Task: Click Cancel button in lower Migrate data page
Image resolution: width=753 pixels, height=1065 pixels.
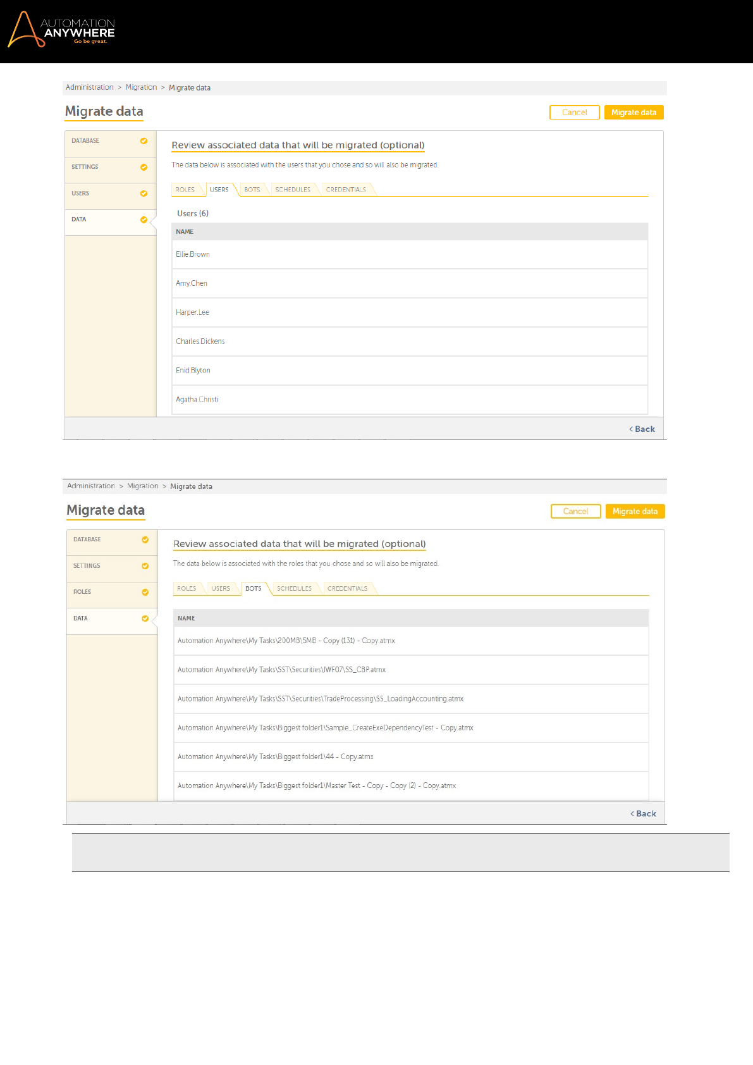Action: pyautogui.click(x=576, y=512)
